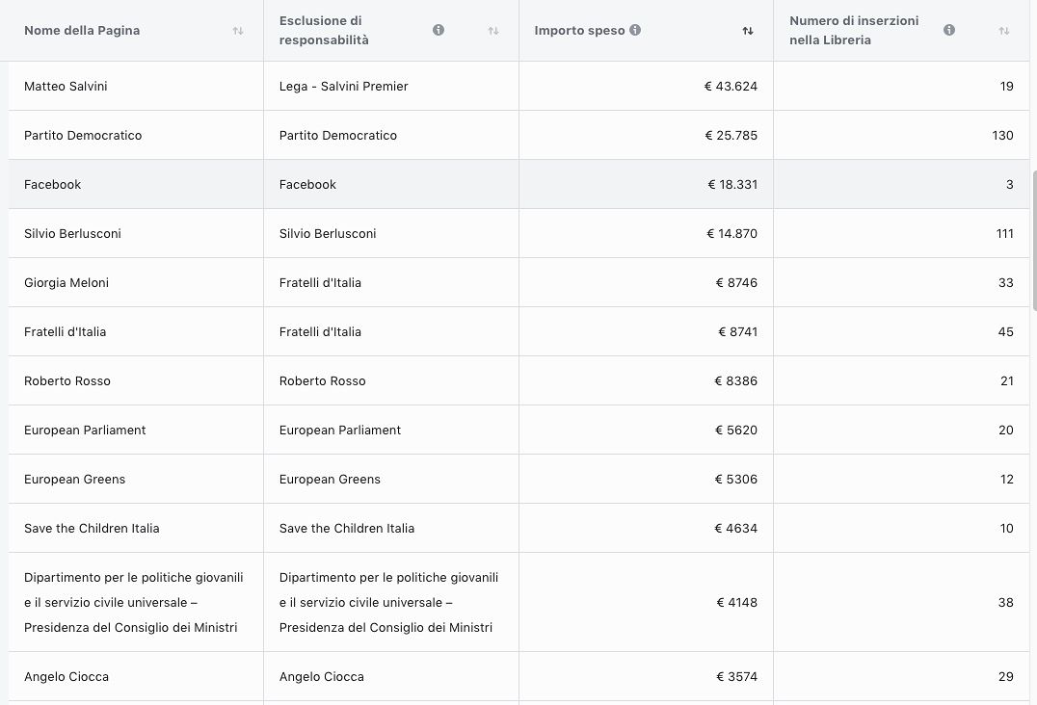
Task: Click Dipartimento per le politiche giovanili page name
Action: click(134, 603)
